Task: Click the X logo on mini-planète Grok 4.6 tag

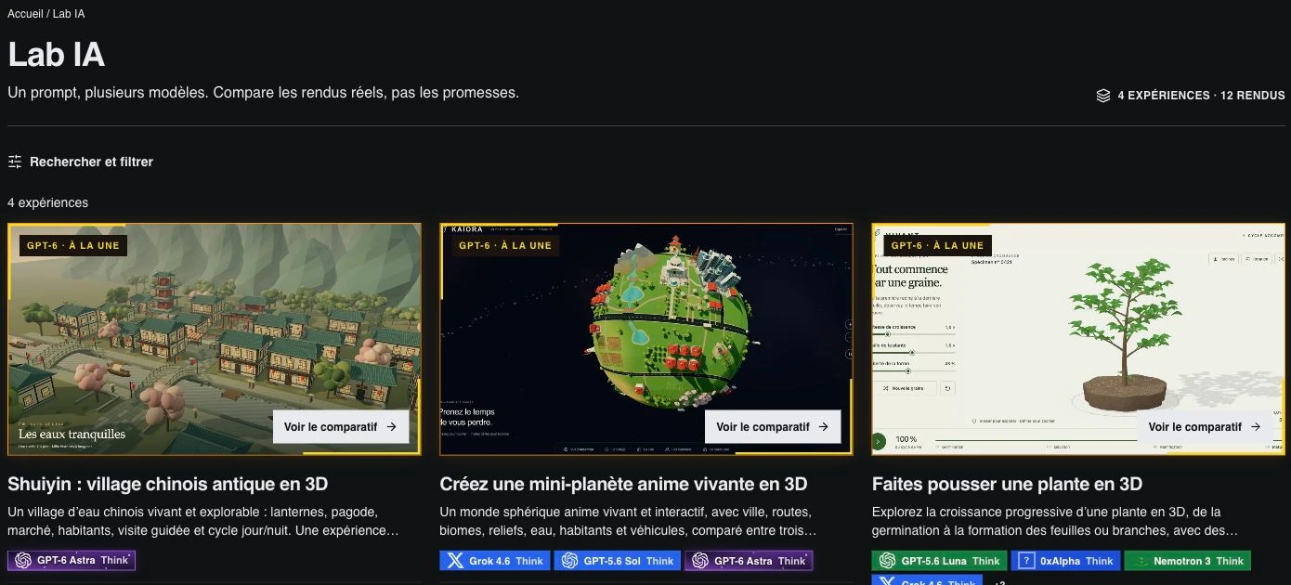Action: click(x=455, y=561)
